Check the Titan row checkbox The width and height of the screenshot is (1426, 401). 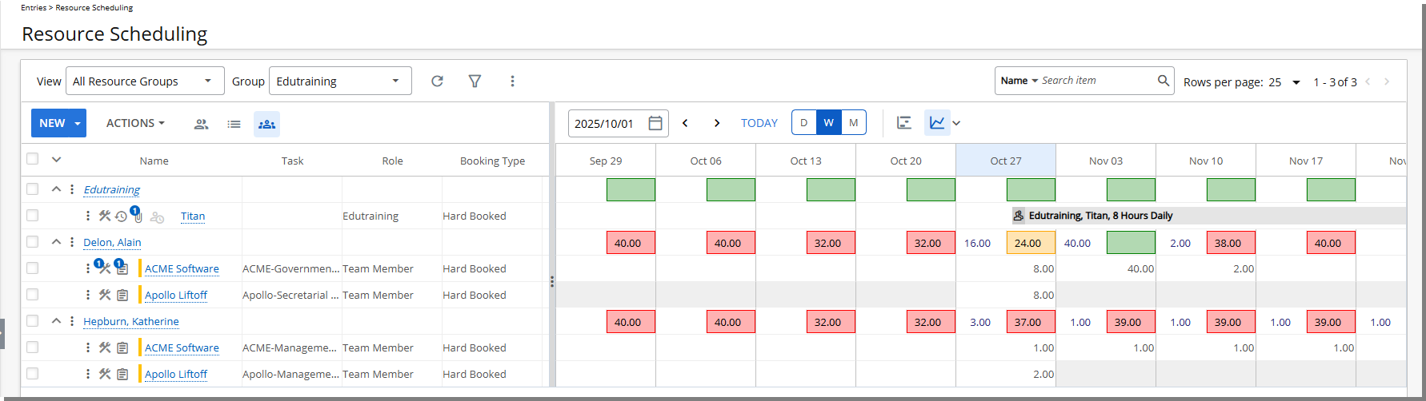[32, 216]
